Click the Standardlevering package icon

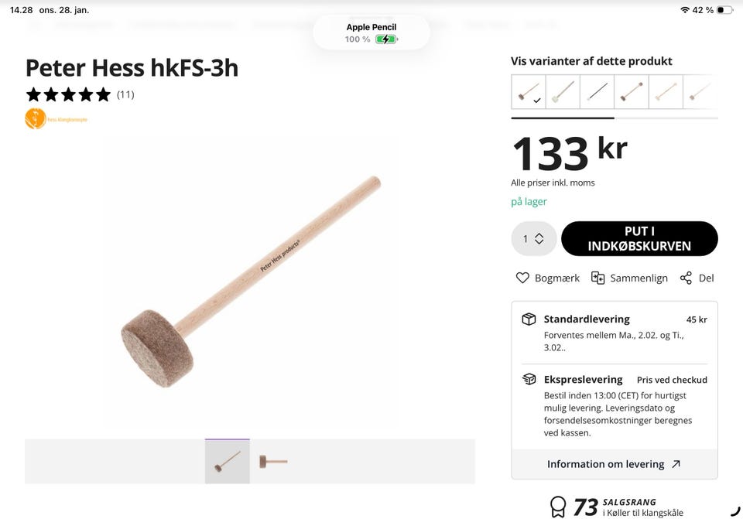point(529,319)
